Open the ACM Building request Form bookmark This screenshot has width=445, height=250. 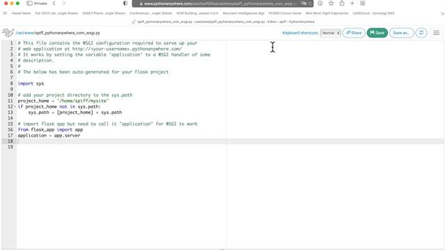click(x=197, y=13)
